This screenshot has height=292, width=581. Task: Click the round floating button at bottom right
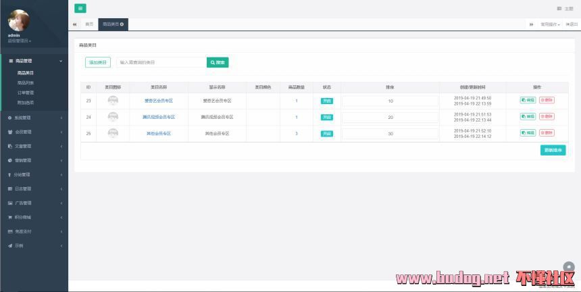[x=569, y=267]
